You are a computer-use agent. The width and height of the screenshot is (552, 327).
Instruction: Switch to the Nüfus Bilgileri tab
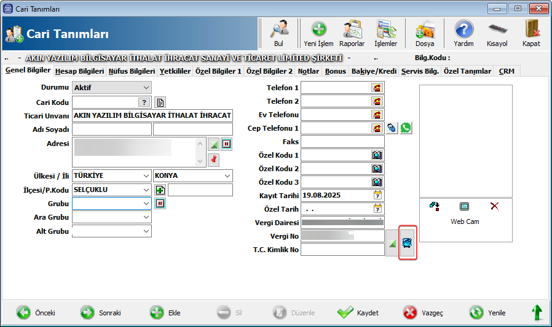tap(132, 71)
